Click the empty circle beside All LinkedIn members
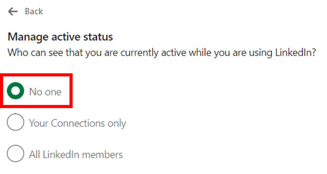Viewport: 327px width, 174px height. point(15,154)
